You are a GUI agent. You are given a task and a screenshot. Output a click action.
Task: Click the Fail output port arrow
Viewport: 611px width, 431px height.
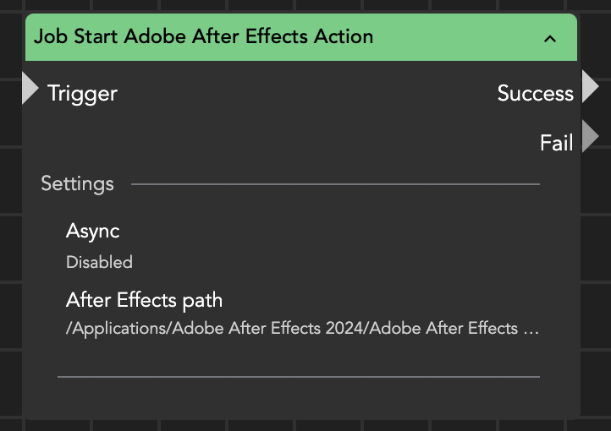pos(591,136)
